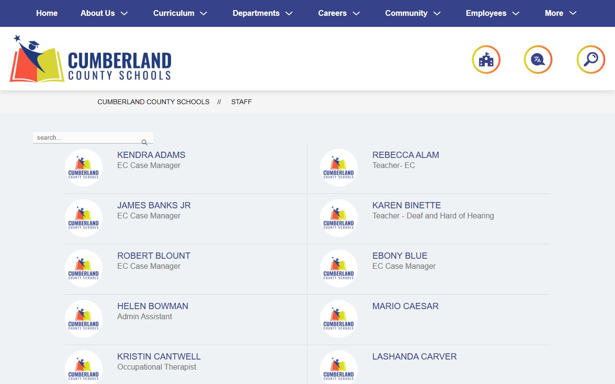Open Robert Blount profile picture
The width and height of the screenshot is (615, 384).
click(84, 268)
